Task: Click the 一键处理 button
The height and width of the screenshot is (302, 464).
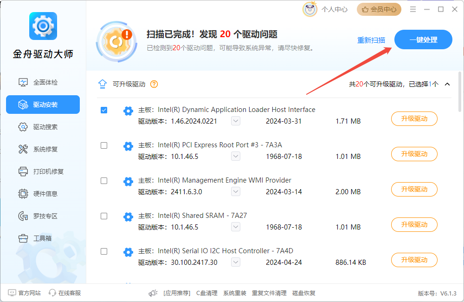Action: pyautogui.click(x=423, y=39)
